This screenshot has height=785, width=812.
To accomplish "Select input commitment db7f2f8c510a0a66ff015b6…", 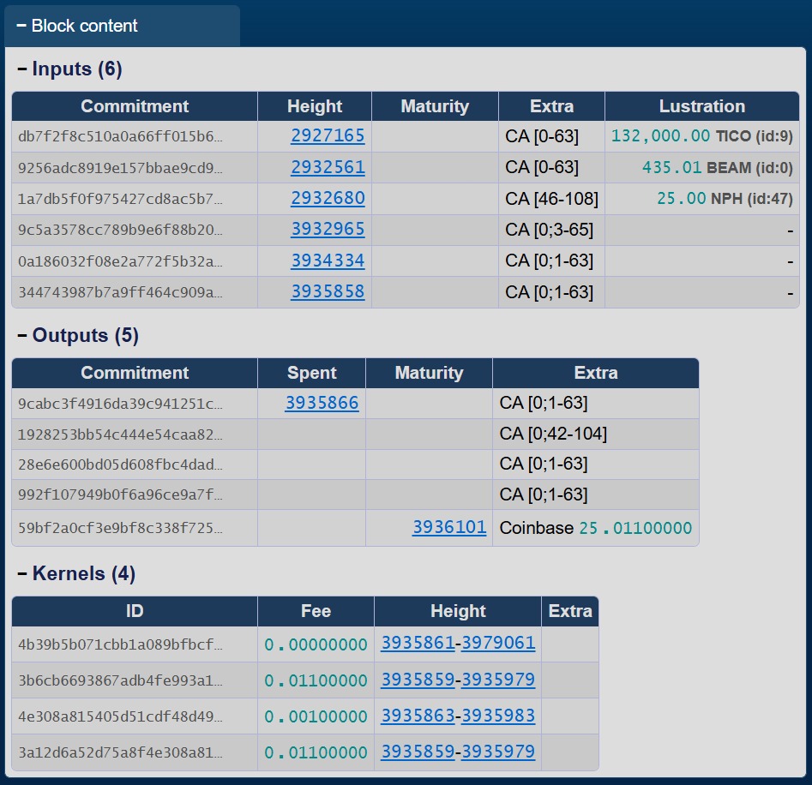I will point(120,136).
